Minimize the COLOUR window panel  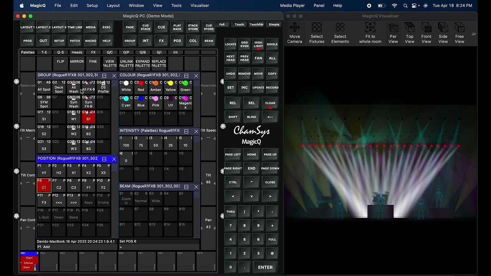click(x=186, y=76)
